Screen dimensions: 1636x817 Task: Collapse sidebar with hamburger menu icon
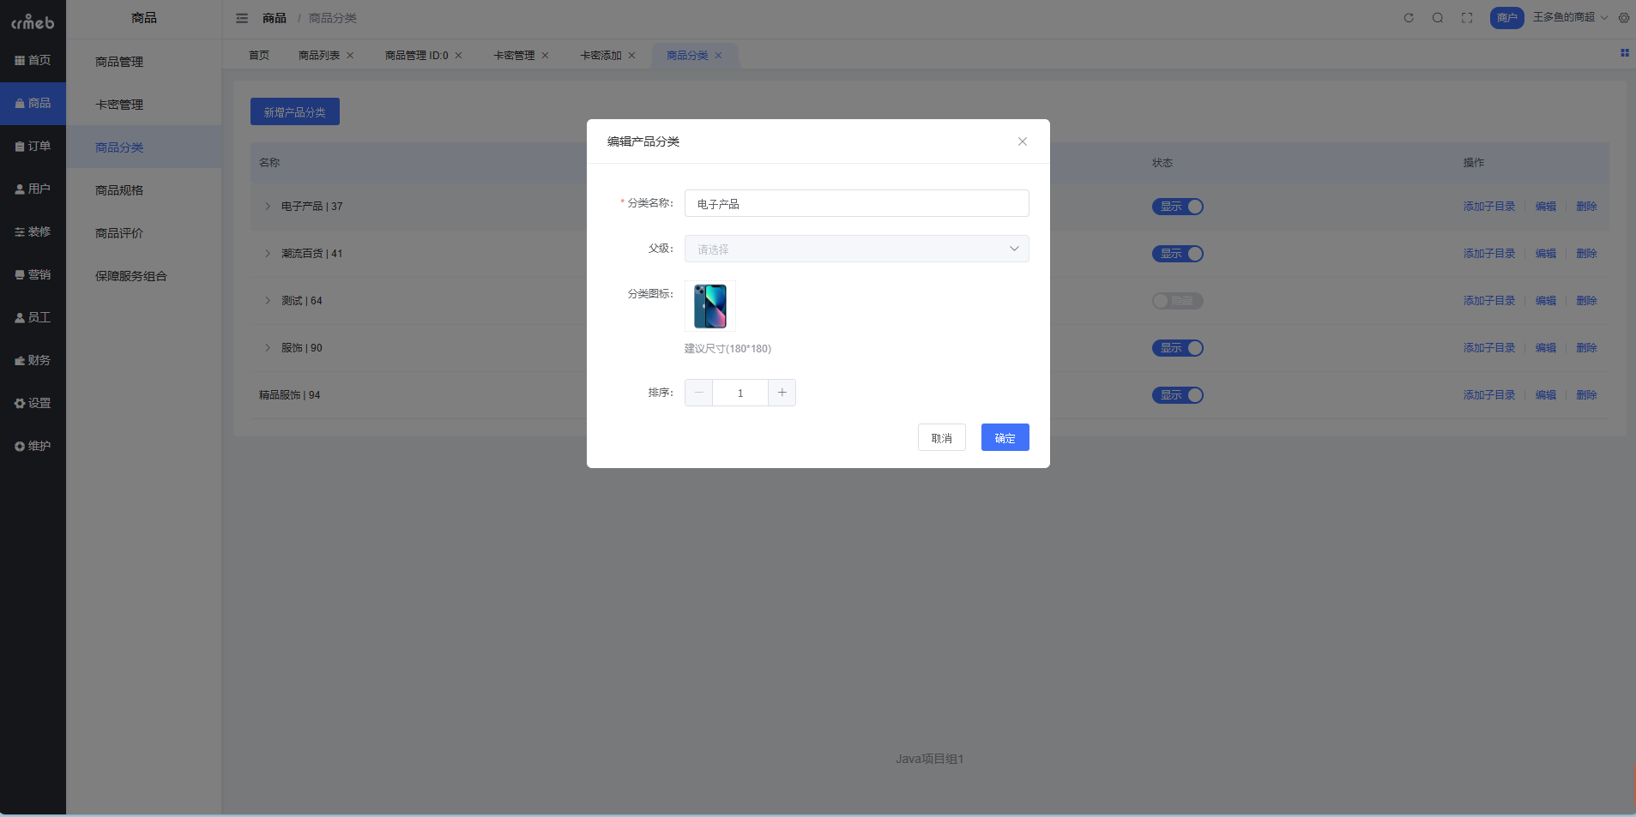point(242,18)
